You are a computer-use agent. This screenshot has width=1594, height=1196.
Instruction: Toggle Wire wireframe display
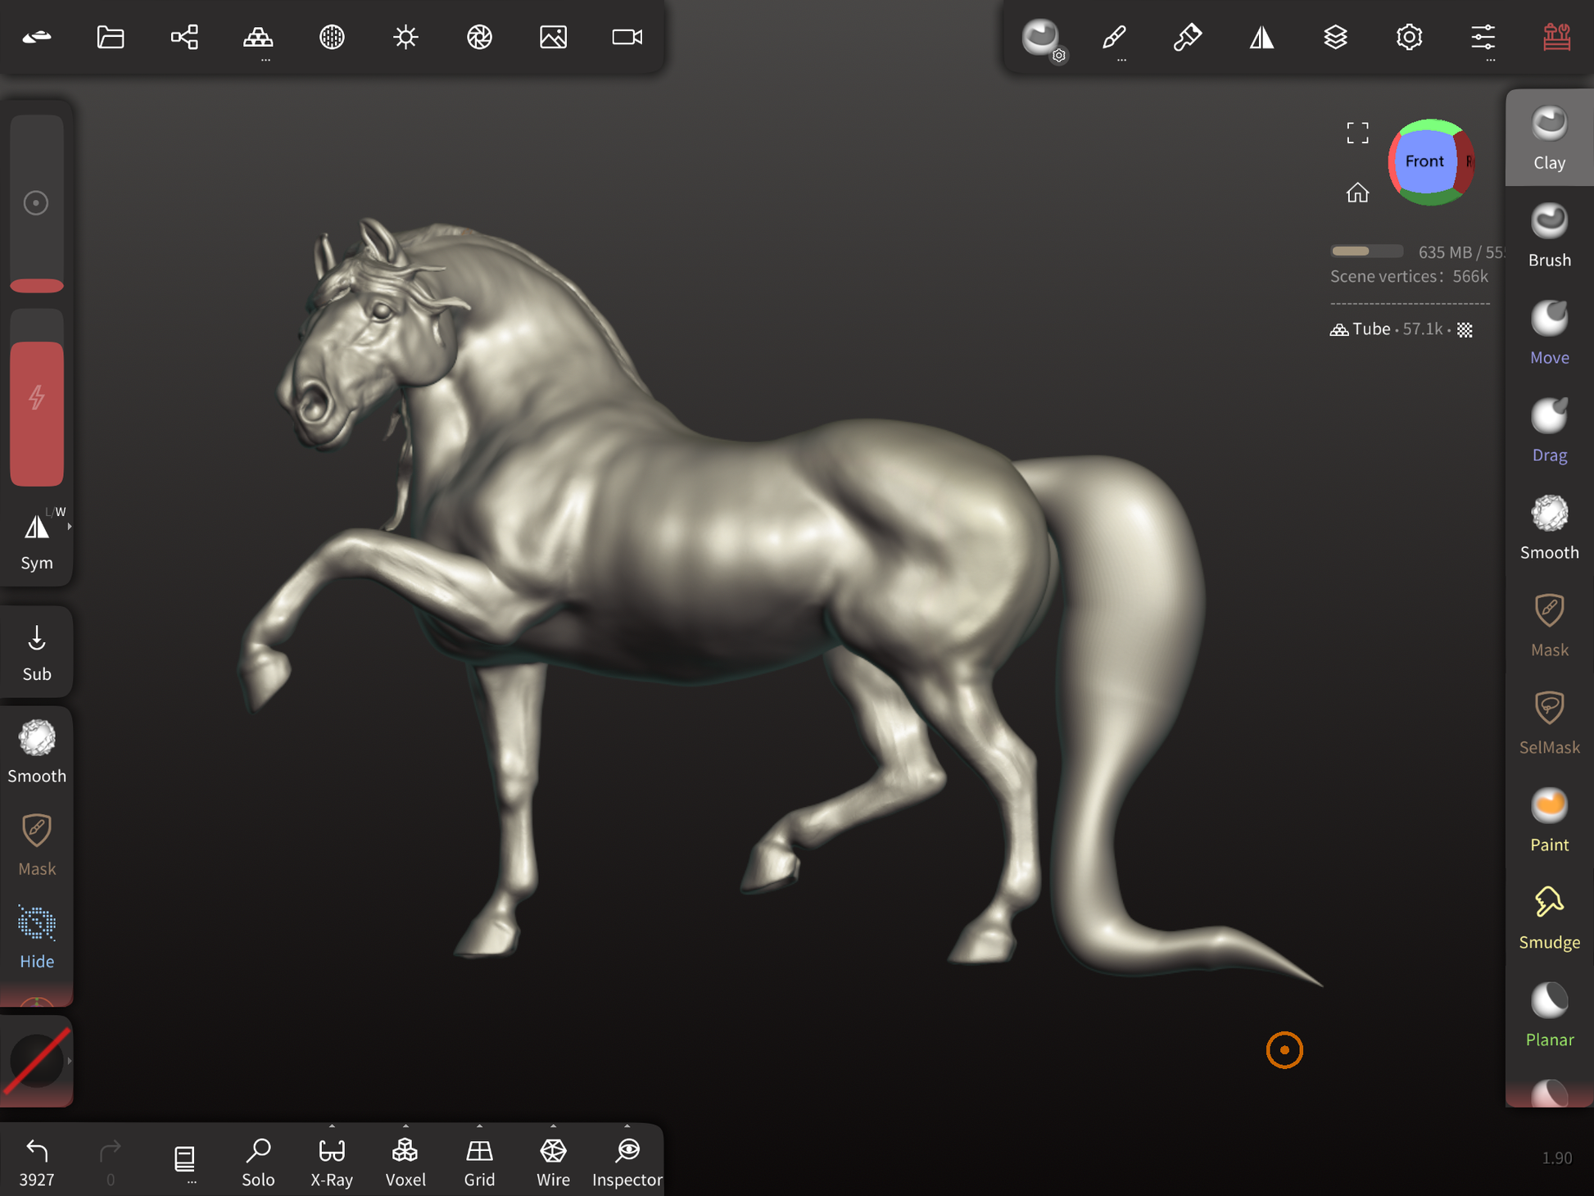[x=553, y=1161]
